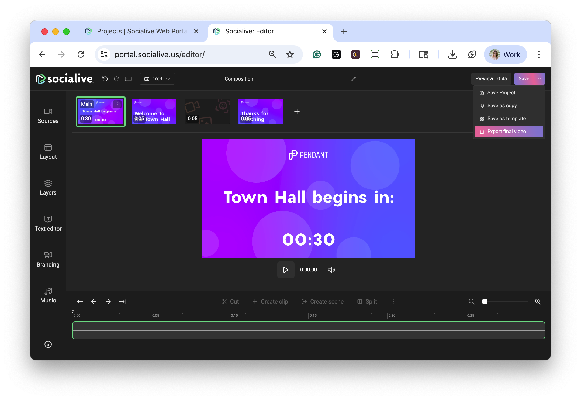Open the Layers panel
581x400 pixels.
[48, 188]
